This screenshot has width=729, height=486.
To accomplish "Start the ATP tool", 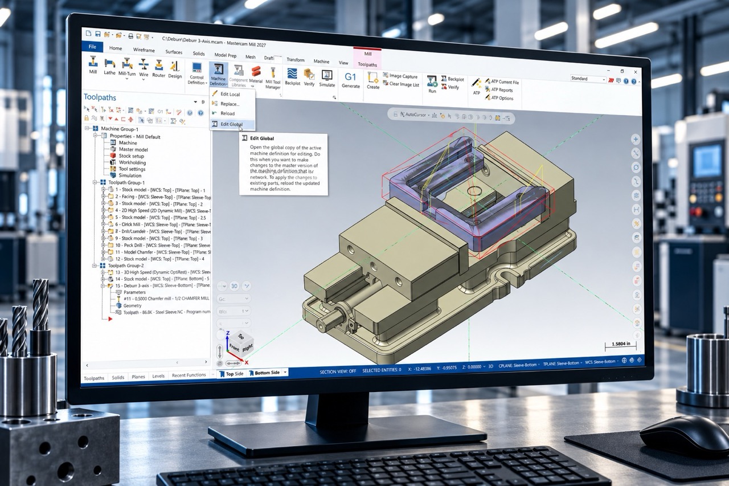I will [x=476, y=86].
